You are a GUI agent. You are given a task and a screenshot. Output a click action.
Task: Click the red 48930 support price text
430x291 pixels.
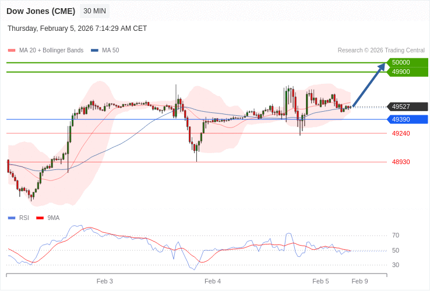(401, 162)
